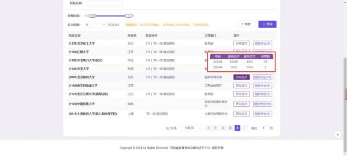The image size is (347, 156).
Task: Open 院校专业 for 北京交通大学(威海校区)
Action: (263, 94)
